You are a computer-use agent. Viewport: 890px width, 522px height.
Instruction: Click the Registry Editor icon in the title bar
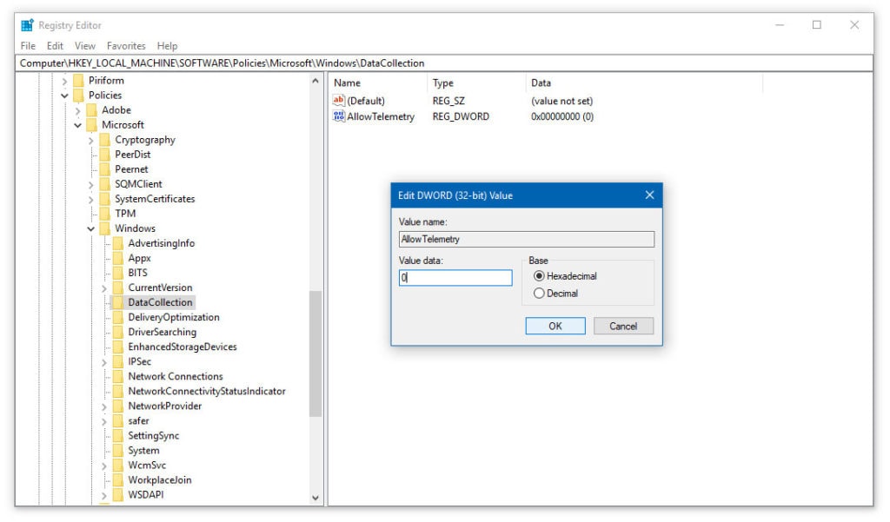(27, 24)
